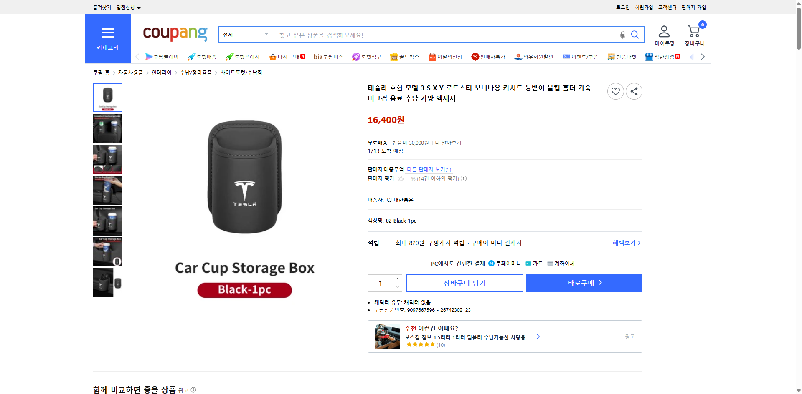
Task: Select the second product thumbnail image
Action: (108, 128)
